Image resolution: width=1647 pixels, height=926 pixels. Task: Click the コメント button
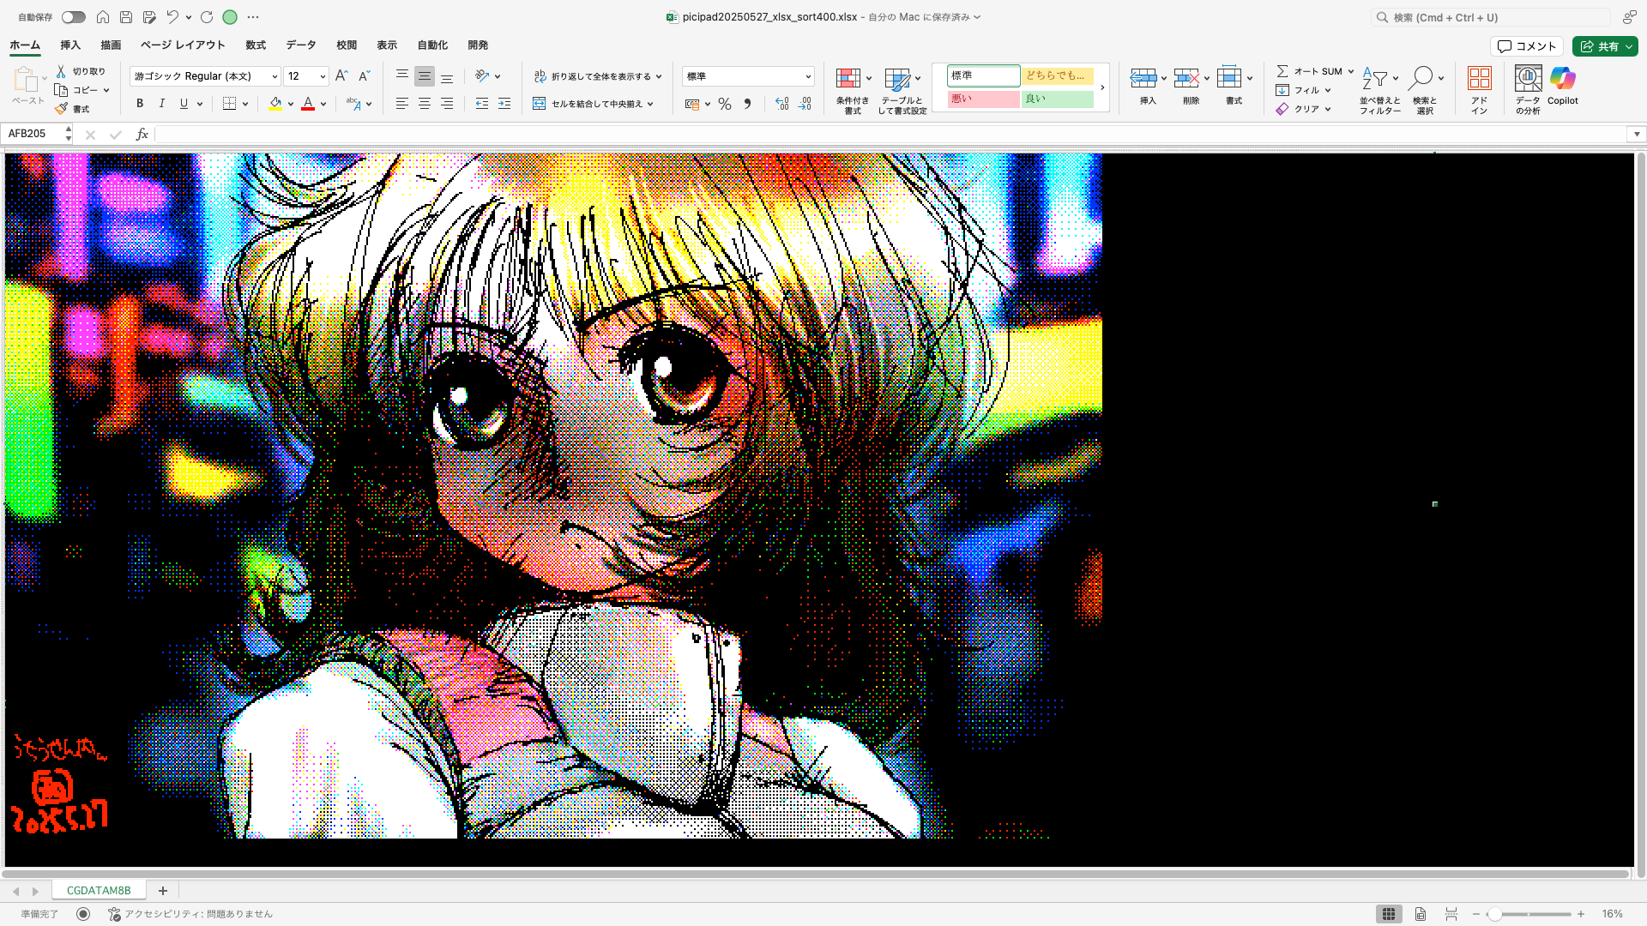click(1527, 46)
